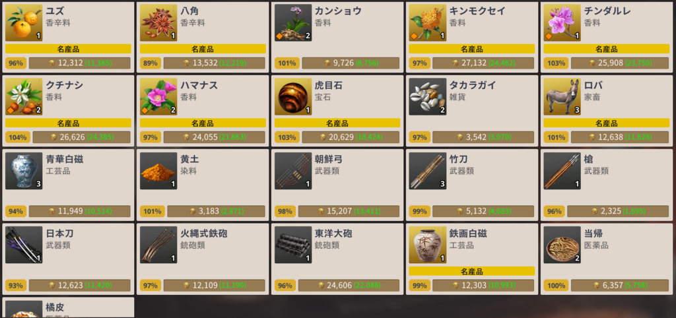
Task: Click the カンショウ plant icon
Action: 292,23
